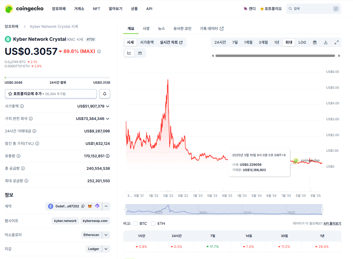Open API nav item

(149, 9)
